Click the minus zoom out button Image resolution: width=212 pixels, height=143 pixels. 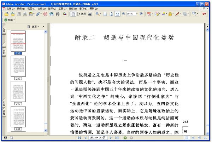(123, 14)
